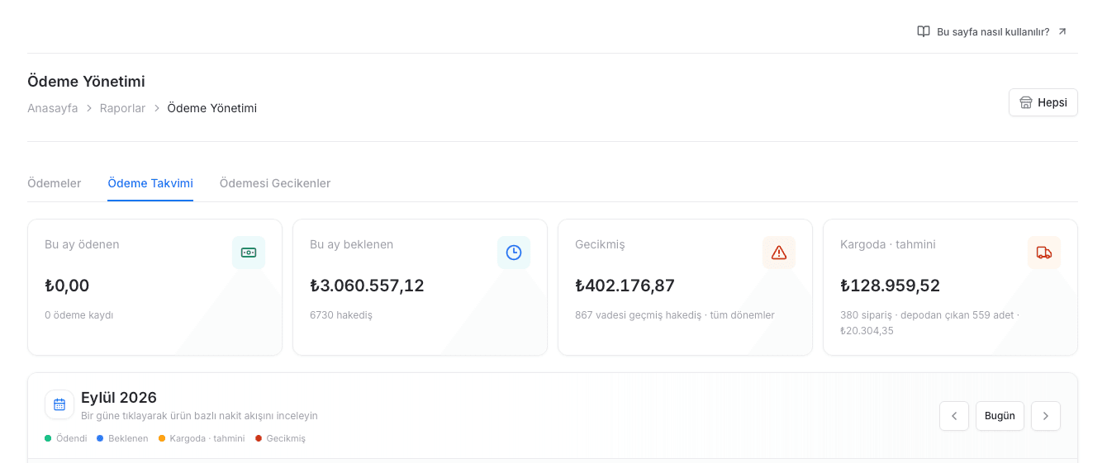
Task: Click the warning triangle icon on the Gecikmiş card
Action: [x=779, y=253]
